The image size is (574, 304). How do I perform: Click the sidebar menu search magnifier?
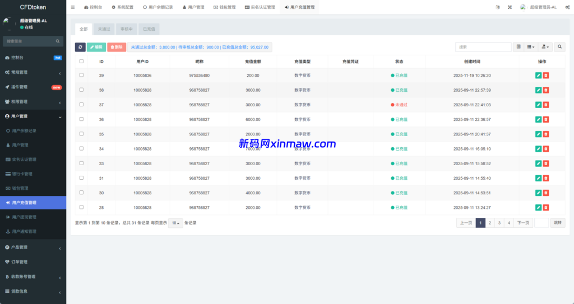point(58,41)
